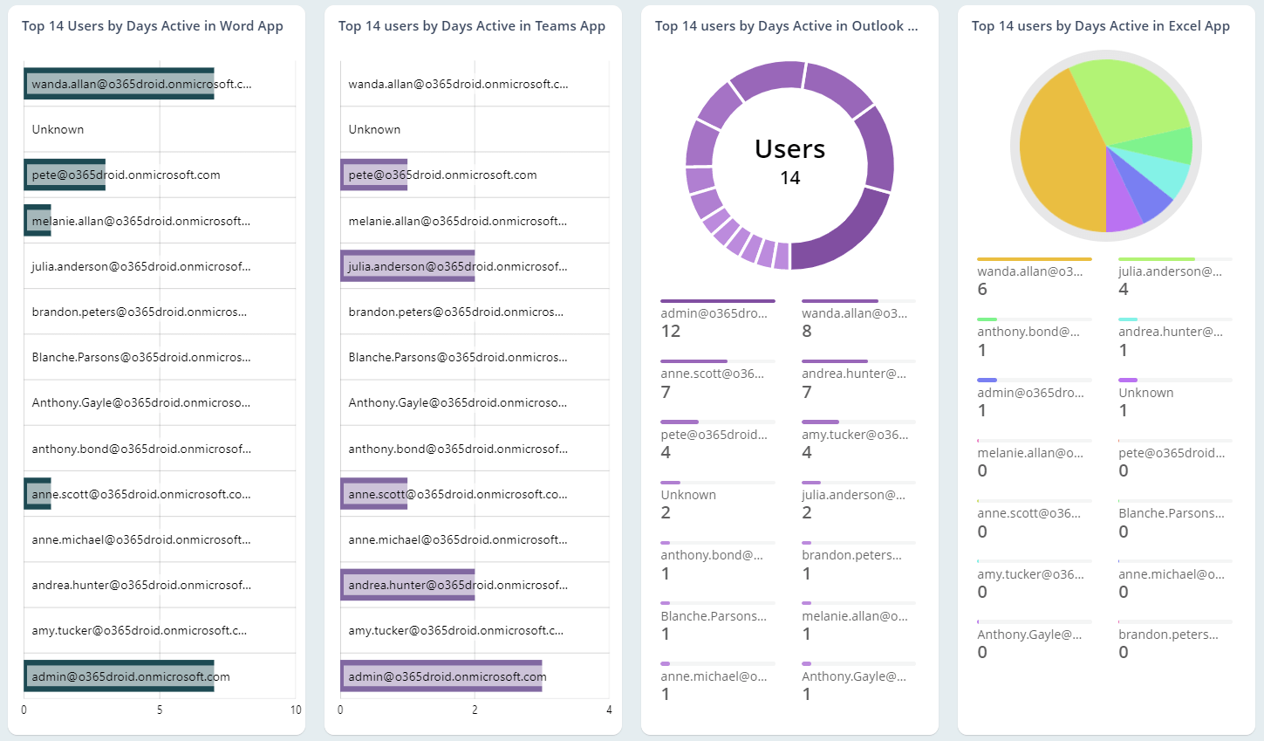The height and width of the screenshot is (741, 1264).
Task: Click the Teams App chart title
Action: (471, 26)
